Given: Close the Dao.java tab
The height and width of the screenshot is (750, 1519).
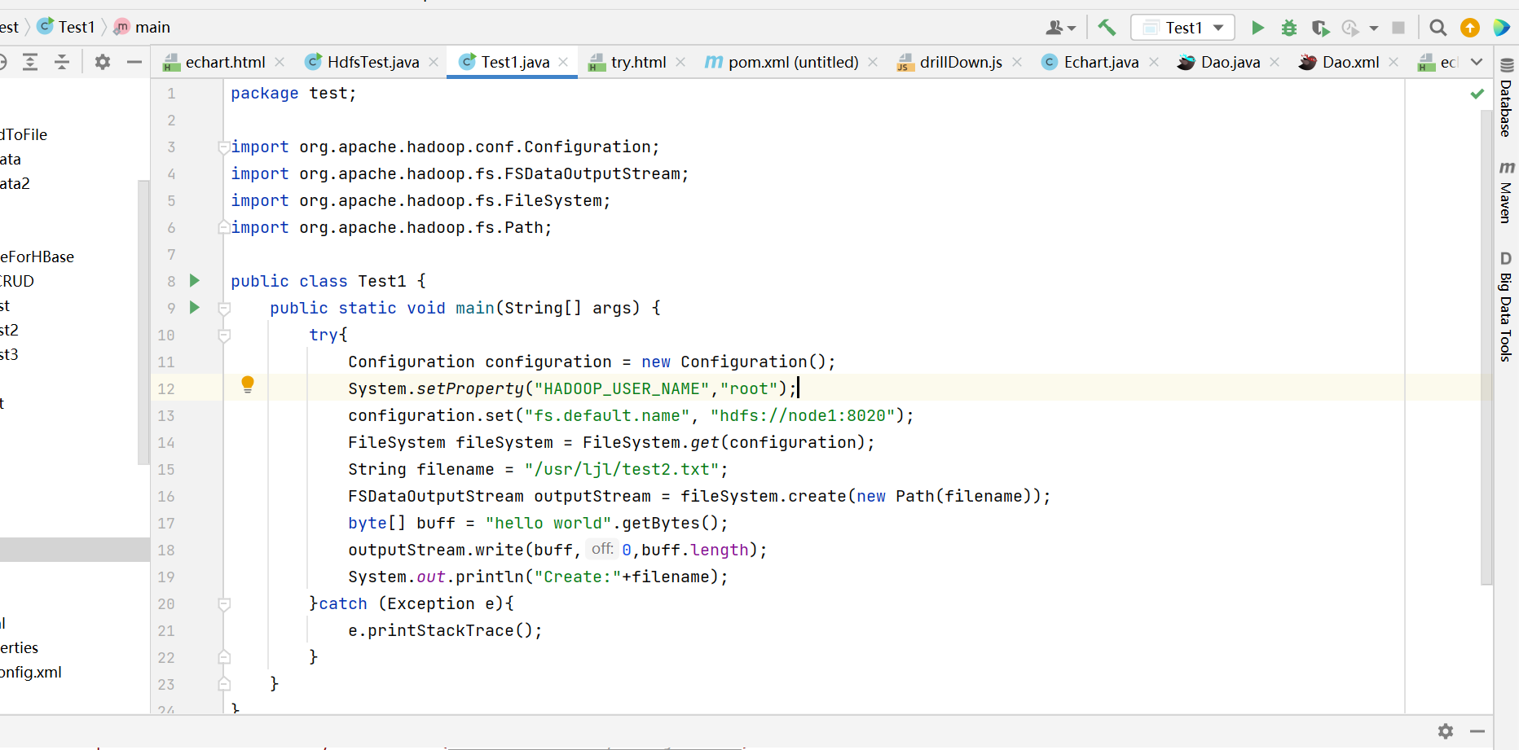Looking at the screenshot, I should 1275,62.
